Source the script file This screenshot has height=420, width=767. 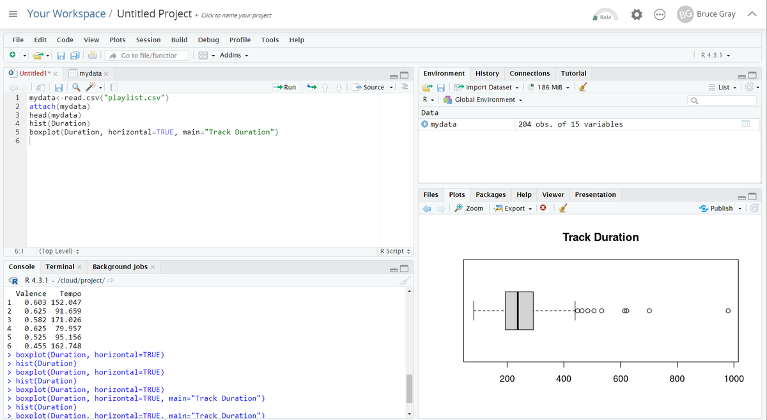tap(369, 87)
